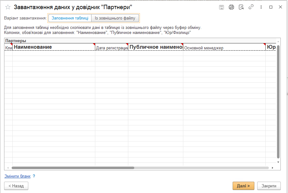Click the up arrow of vertical scrollbar
The image size is (288, 193).
tap(278, 41)
